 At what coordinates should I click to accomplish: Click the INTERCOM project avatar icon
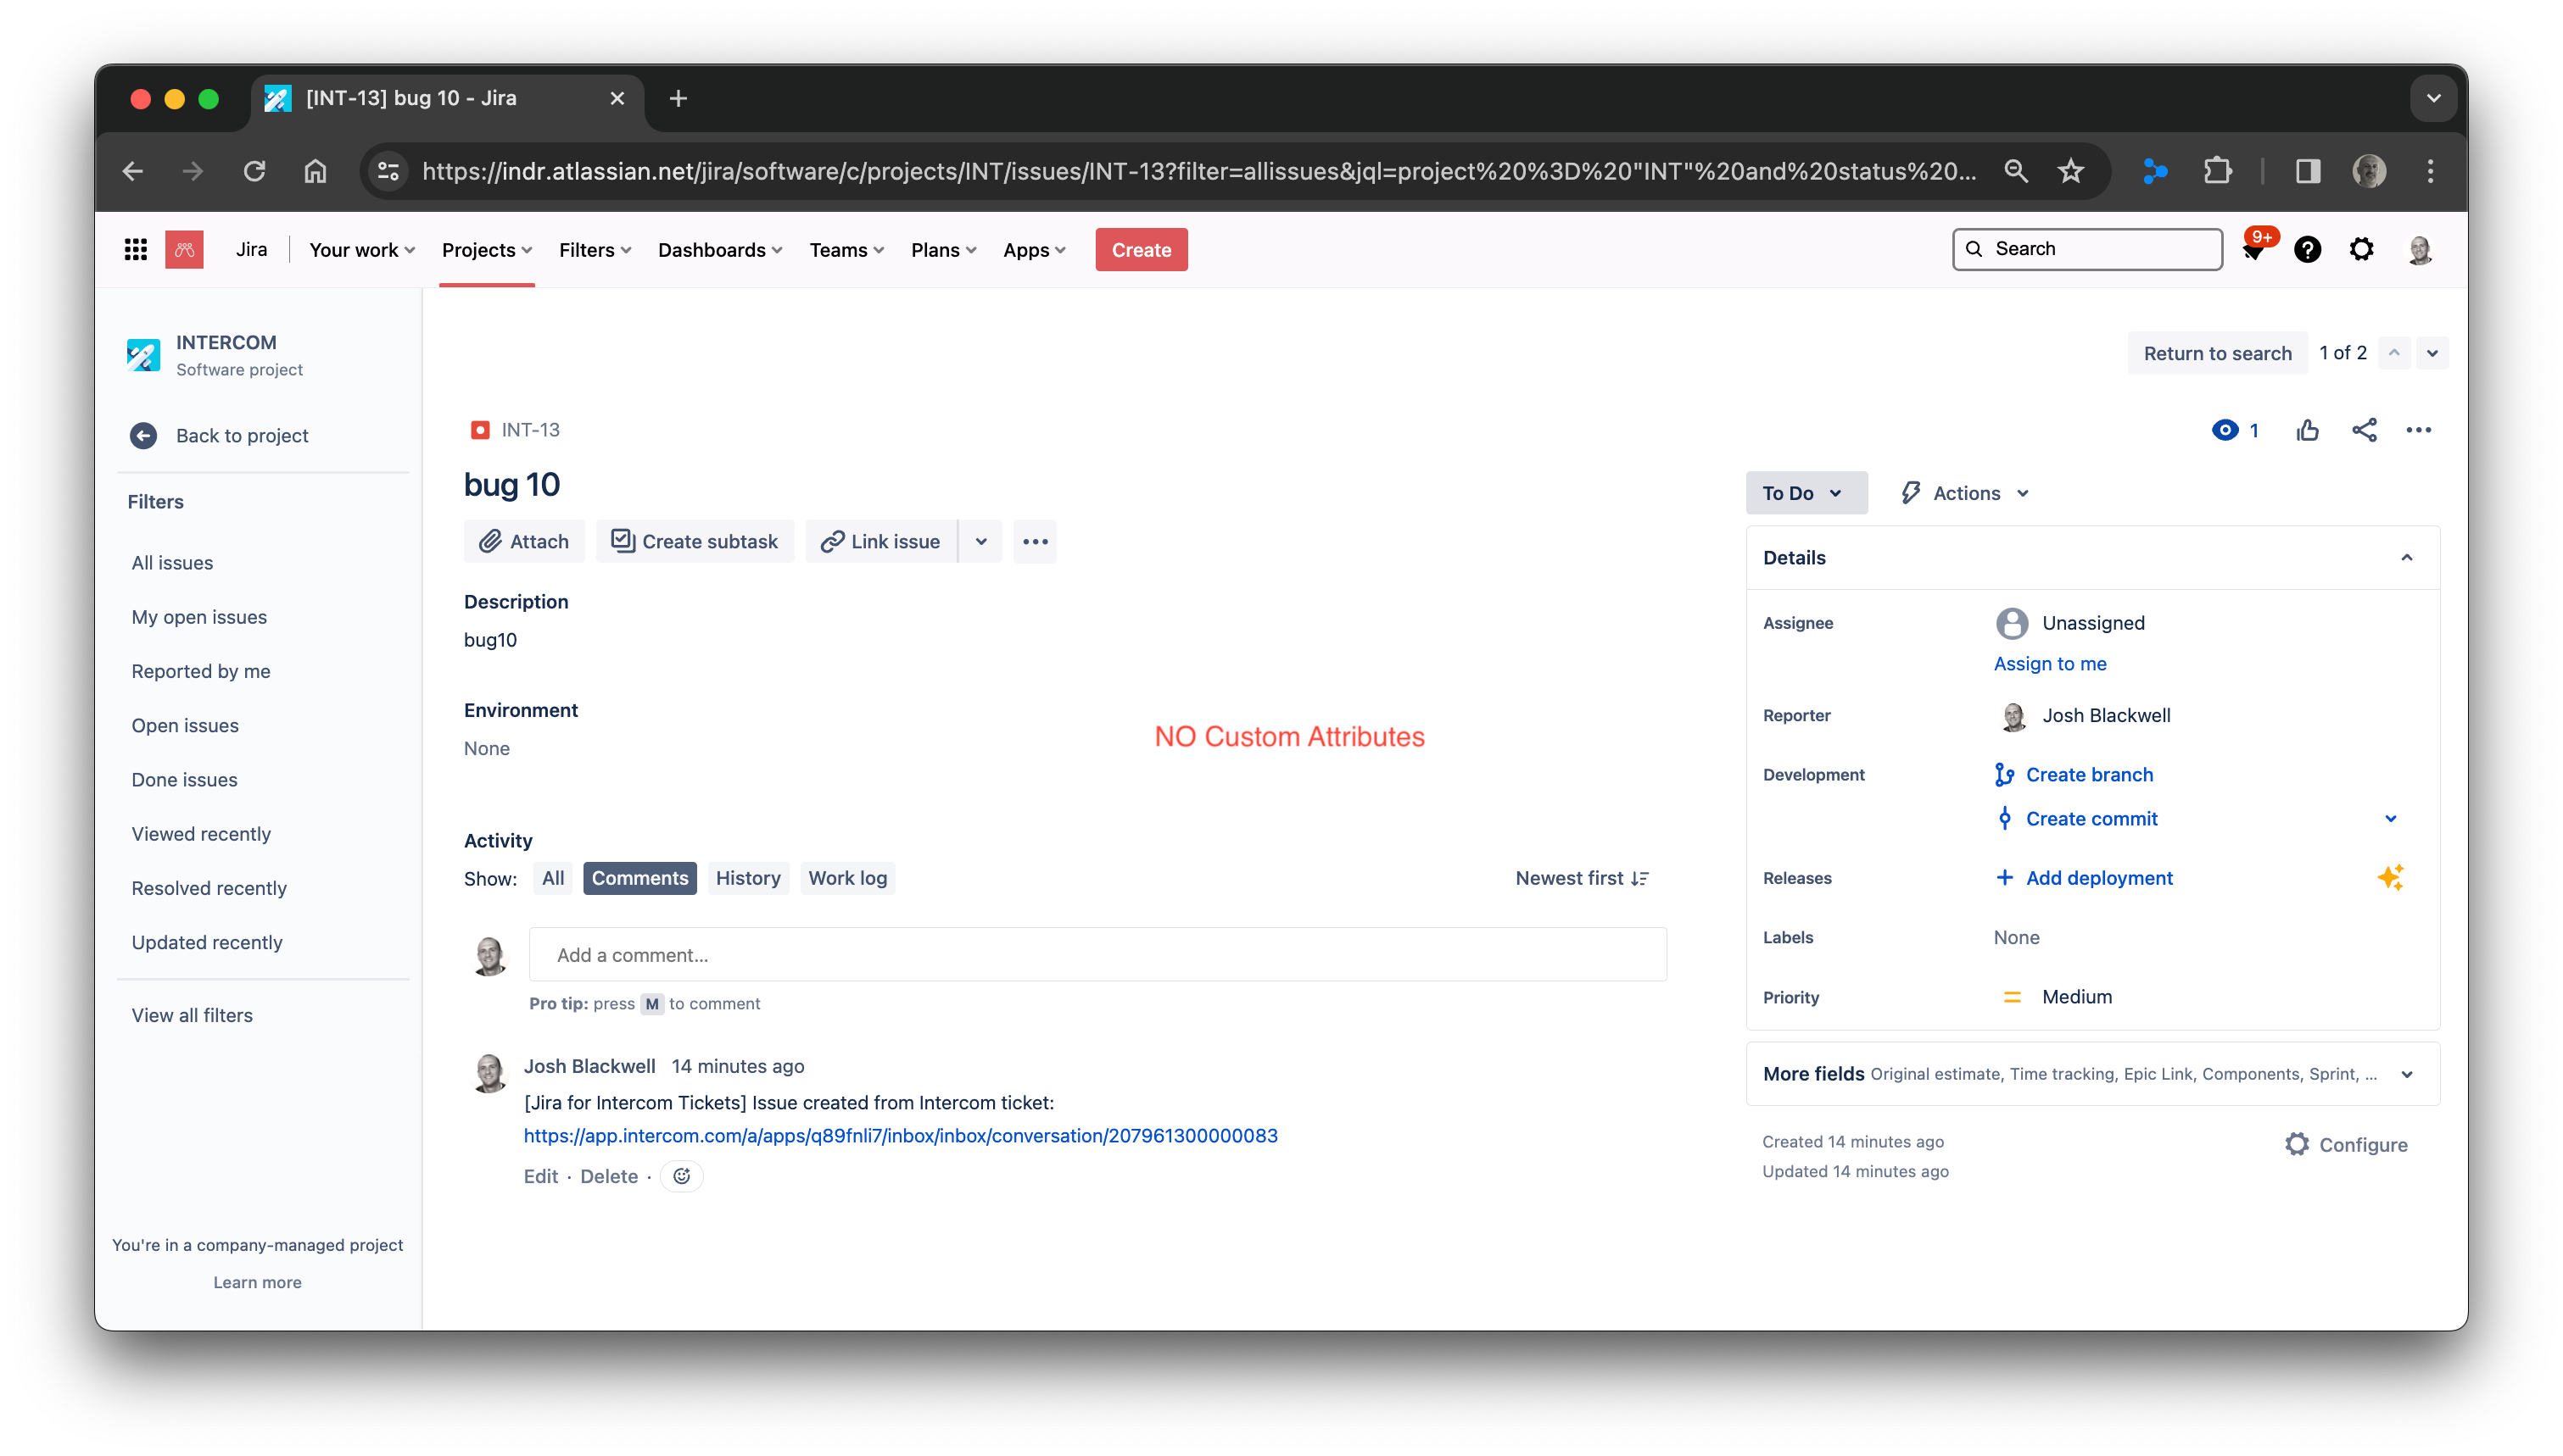pyautogui.click(x=143, y=355)
